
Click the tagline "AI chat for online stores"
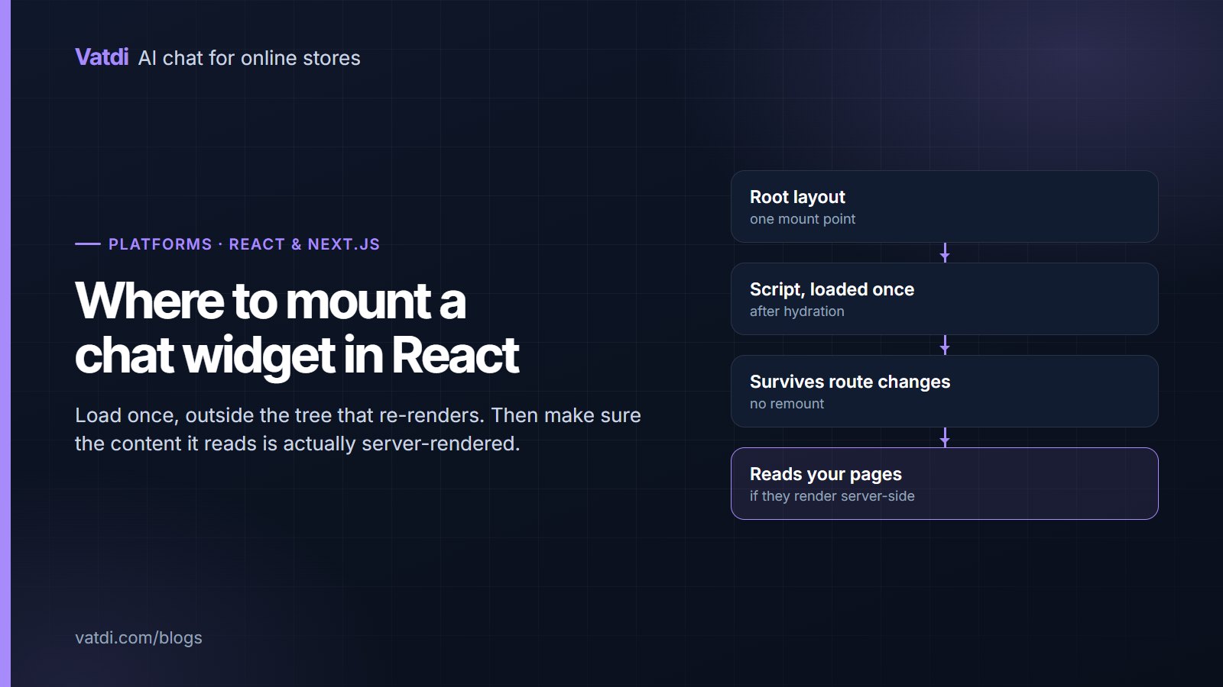click(x=249, y=58)
